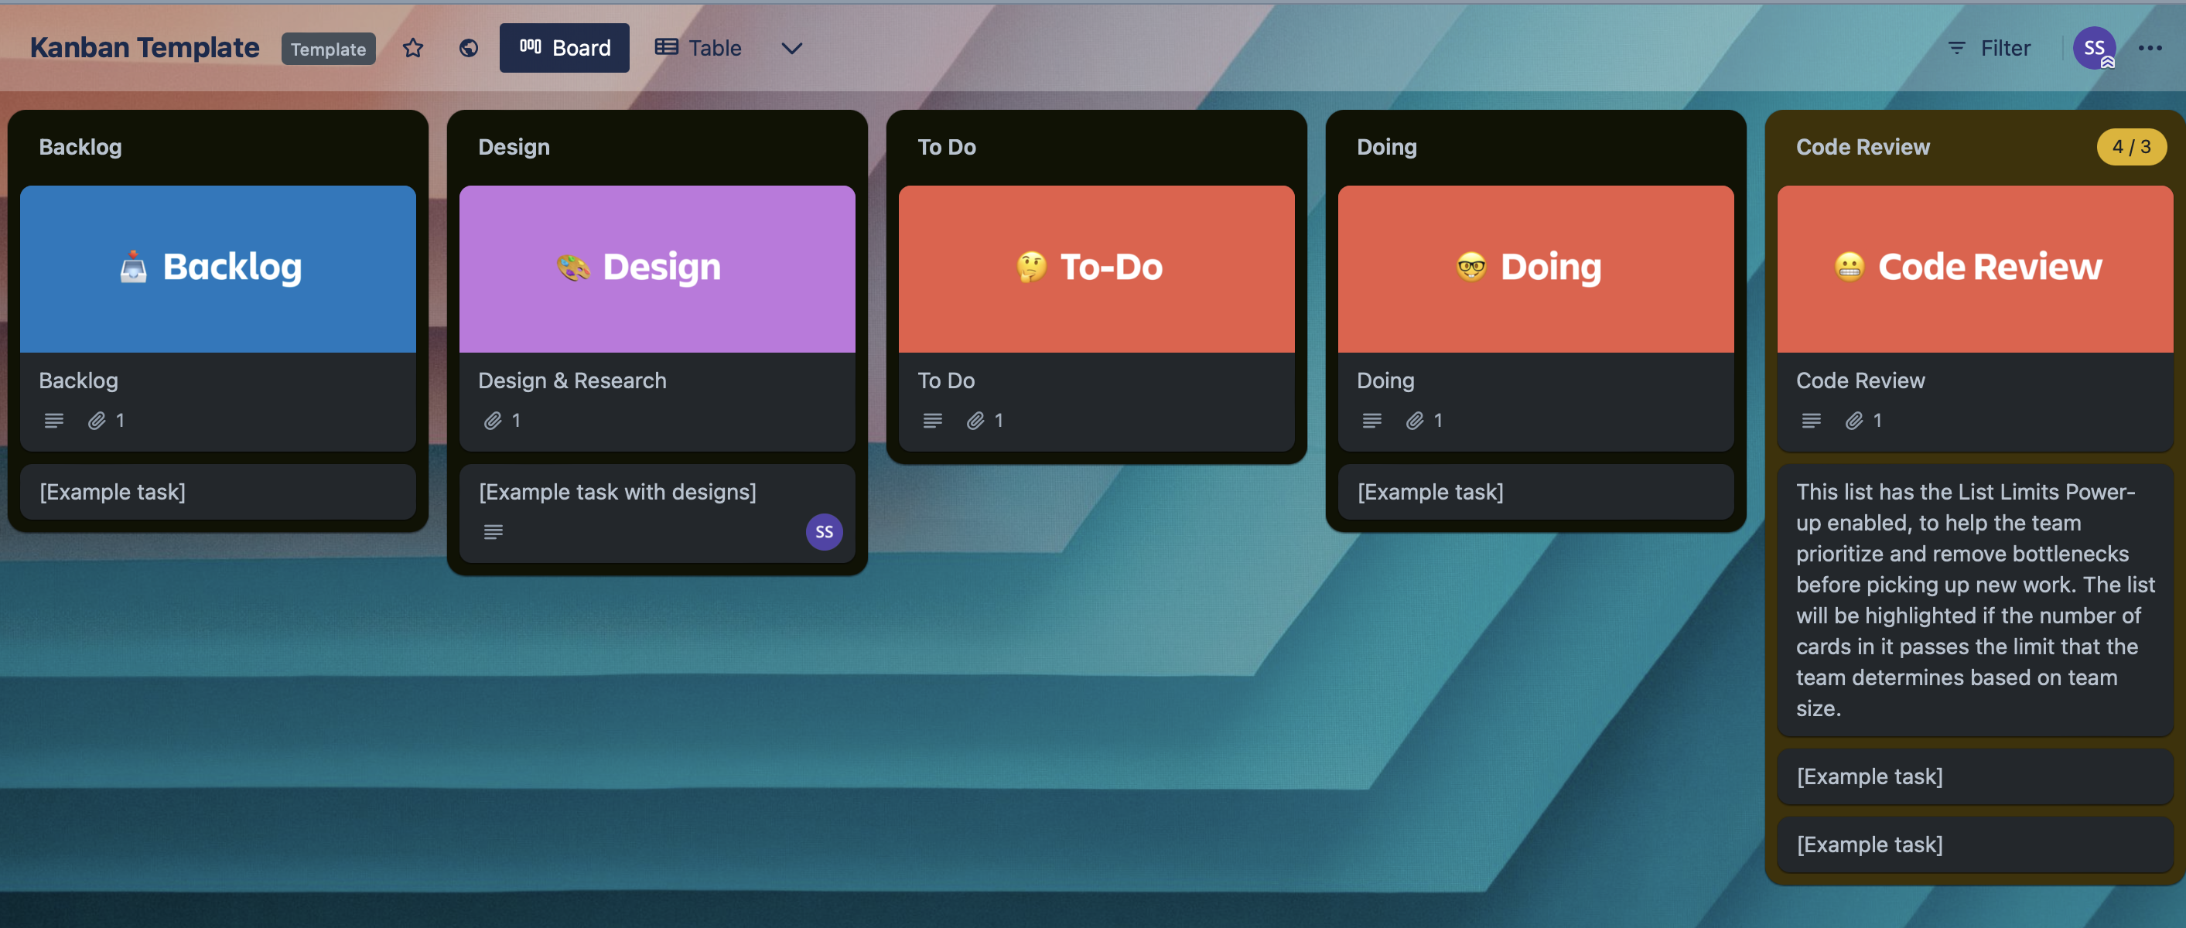Open the Example task in the Doing list

click(1534, 492)
